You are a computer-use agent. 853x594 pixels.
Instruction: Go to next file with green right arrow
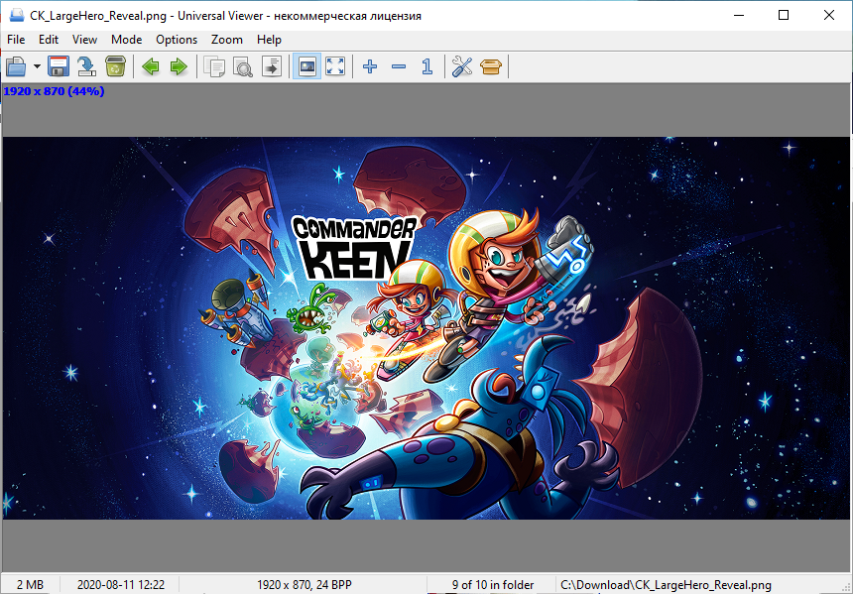(x=179, y=66)
